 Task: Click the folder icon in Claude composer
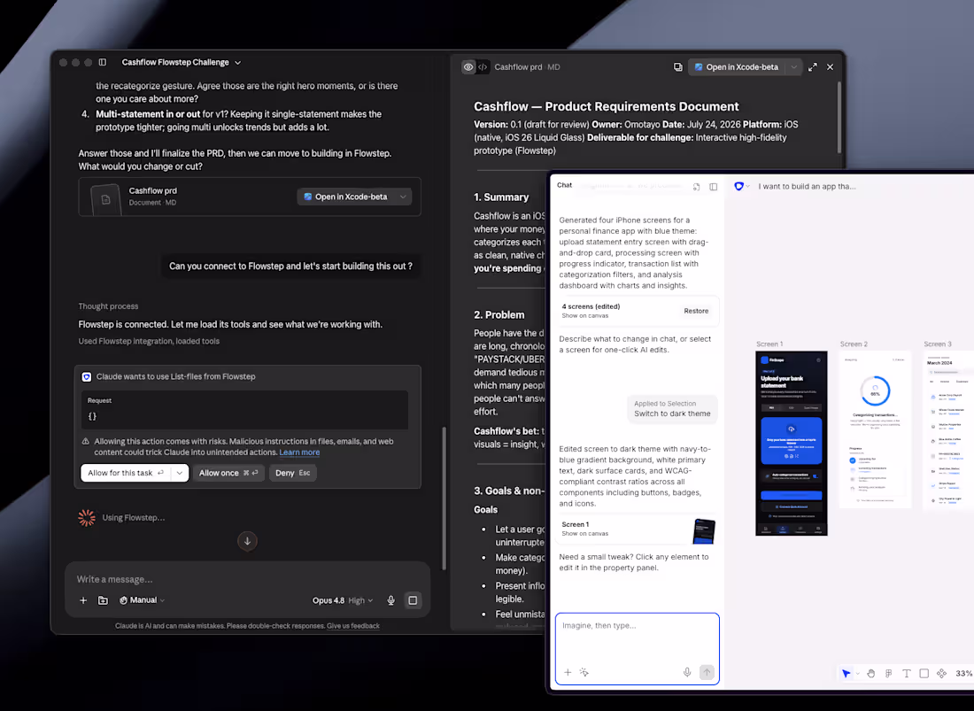103,600
